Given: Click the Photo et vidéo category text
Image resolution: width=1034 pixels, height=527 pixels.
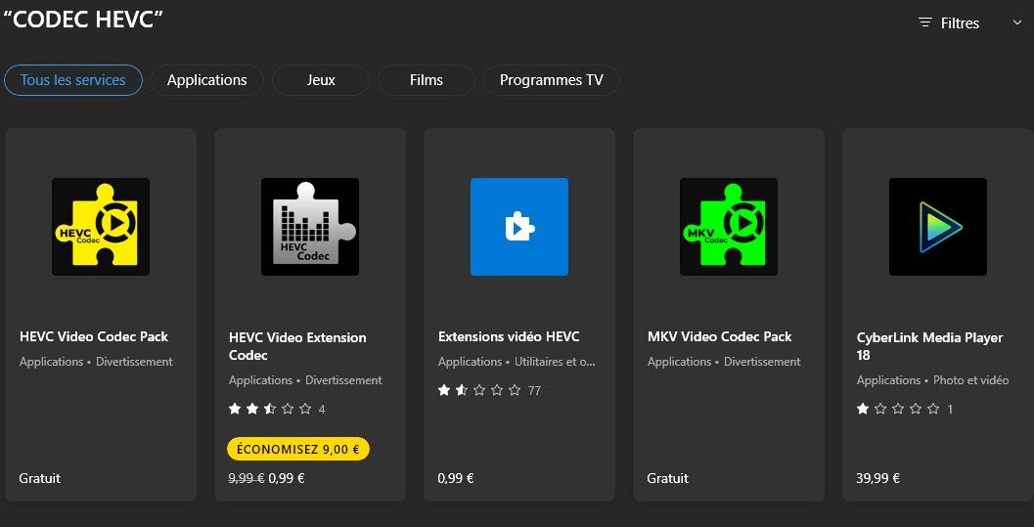Looking at the screenshot, I should (971, 380).
